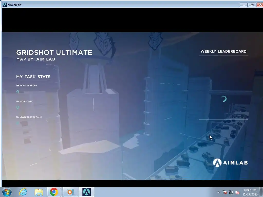
Task: Click the MY AVERAGE SCORE label
Action: coord(26,86)
